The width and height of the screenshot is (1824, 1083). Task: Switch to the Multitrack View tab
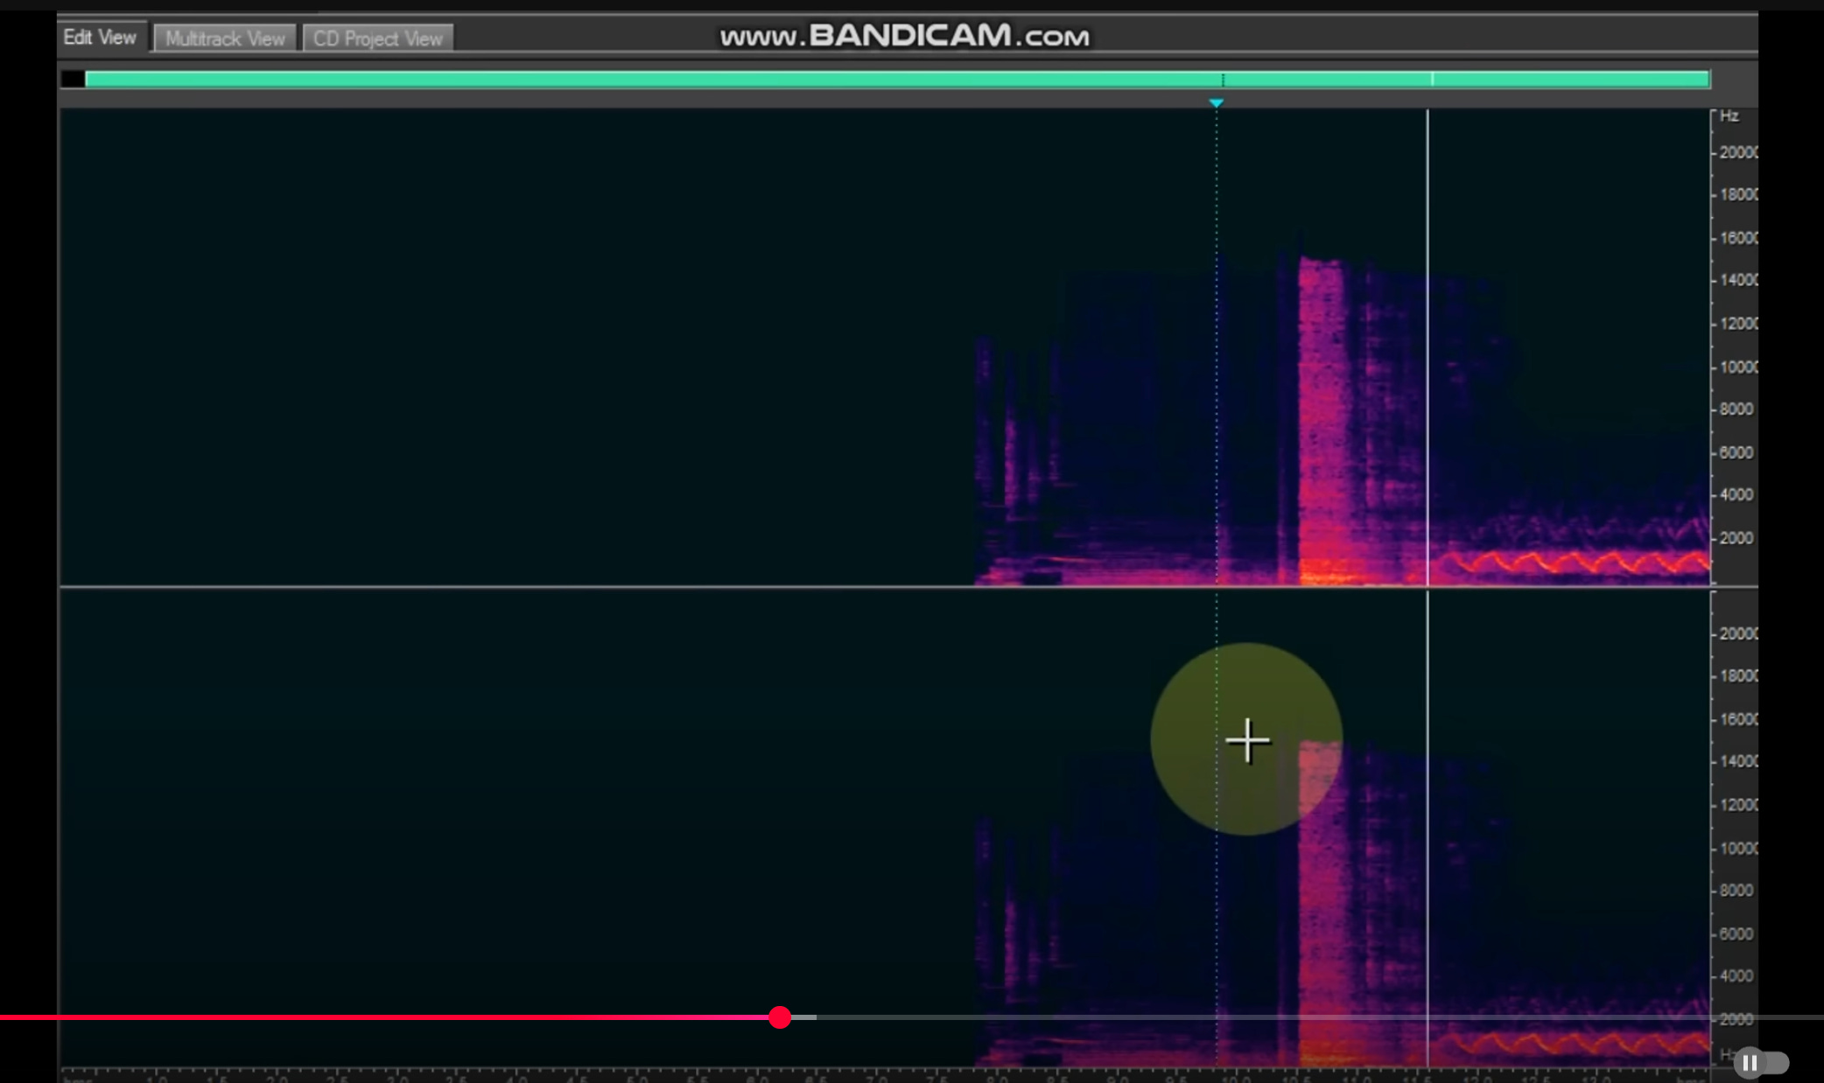[x=225, y=38]
